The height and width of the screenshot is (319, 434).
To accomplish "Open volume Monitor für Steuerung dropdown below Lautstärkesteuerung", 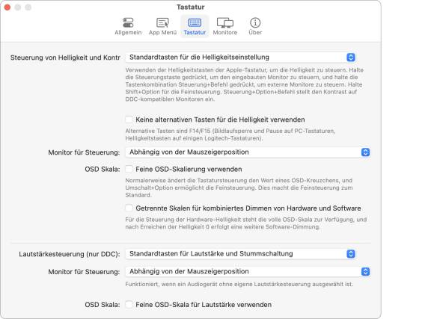I will tap(248, 271).
